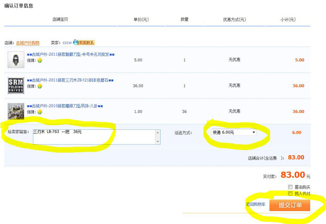
Task: Open the 古城户外购物 shop link
Action: coord(27,43)
